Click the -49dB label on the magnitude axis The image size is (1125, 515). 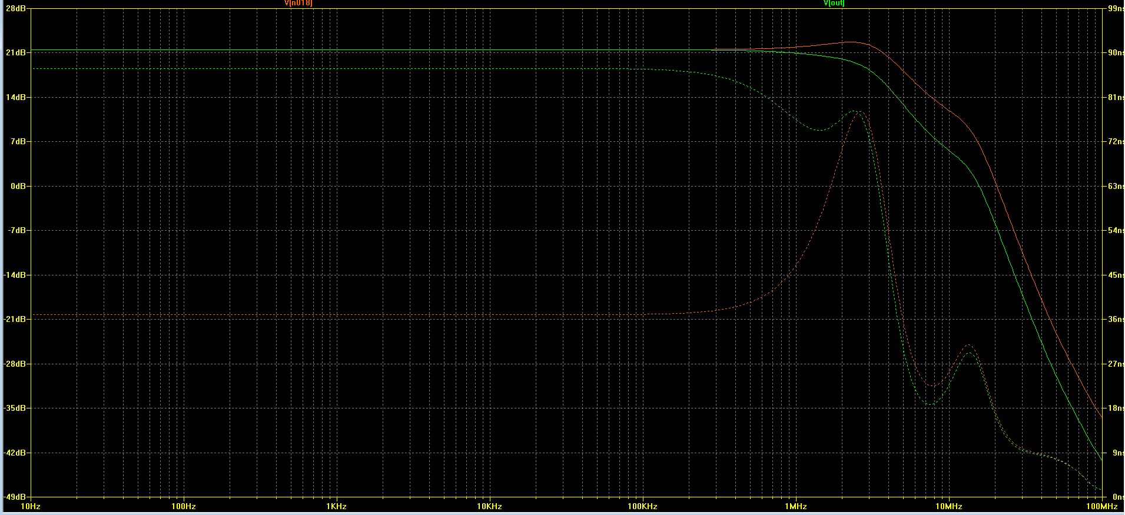coord(15,497)
